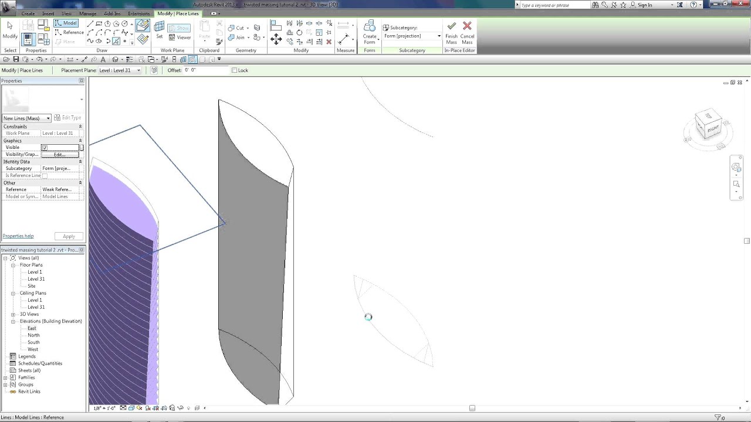Open the Create Form tool
The height and width of the screenshot is (422, 751).
pos(370,32)
